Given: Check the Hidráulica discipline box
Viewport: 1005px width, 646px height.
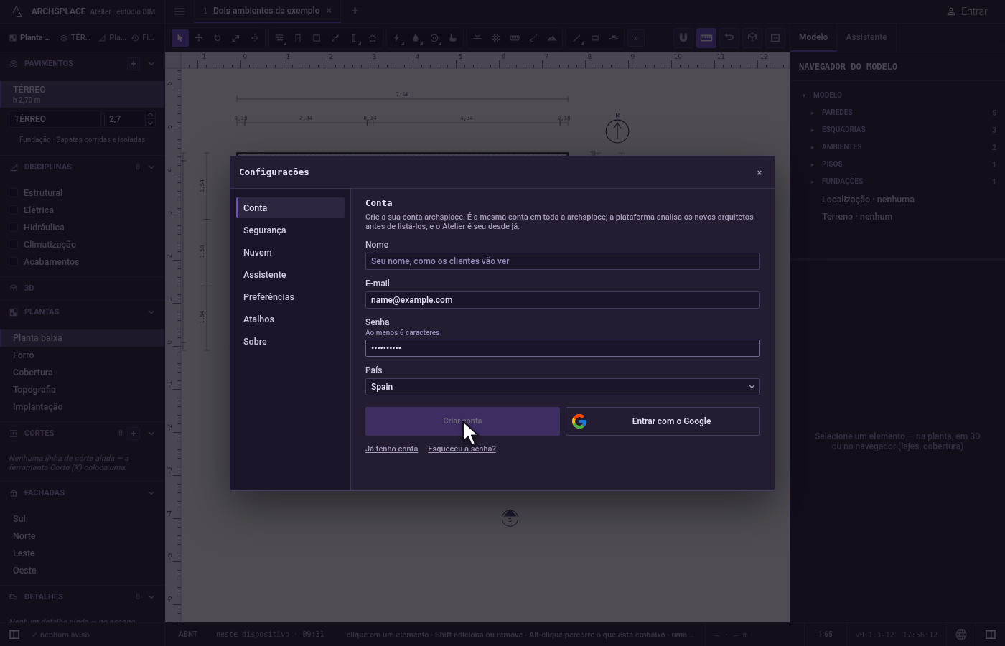Looking at the screenshot, I should tap(14, 228).
